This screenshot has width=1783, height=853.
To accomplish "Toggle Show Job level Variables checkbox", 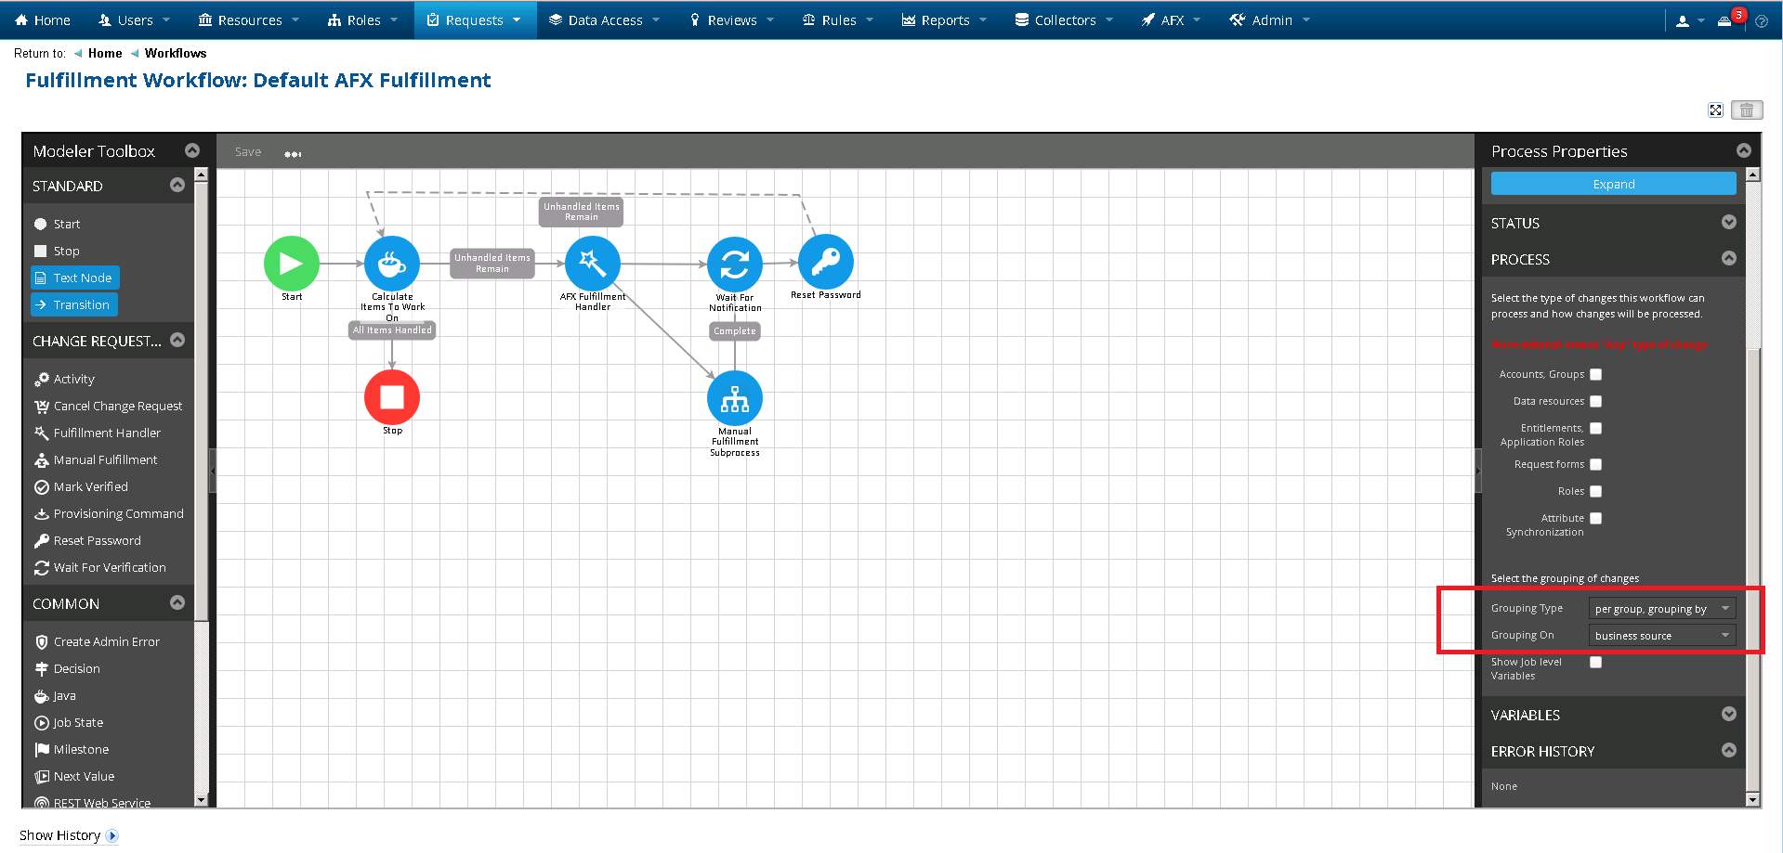I will 1595,663.
